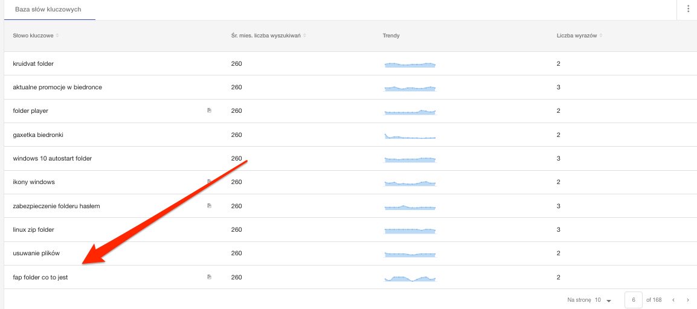Select keyword 'usuwanie plików'
The image size is (697, 309).
(36, 253)
